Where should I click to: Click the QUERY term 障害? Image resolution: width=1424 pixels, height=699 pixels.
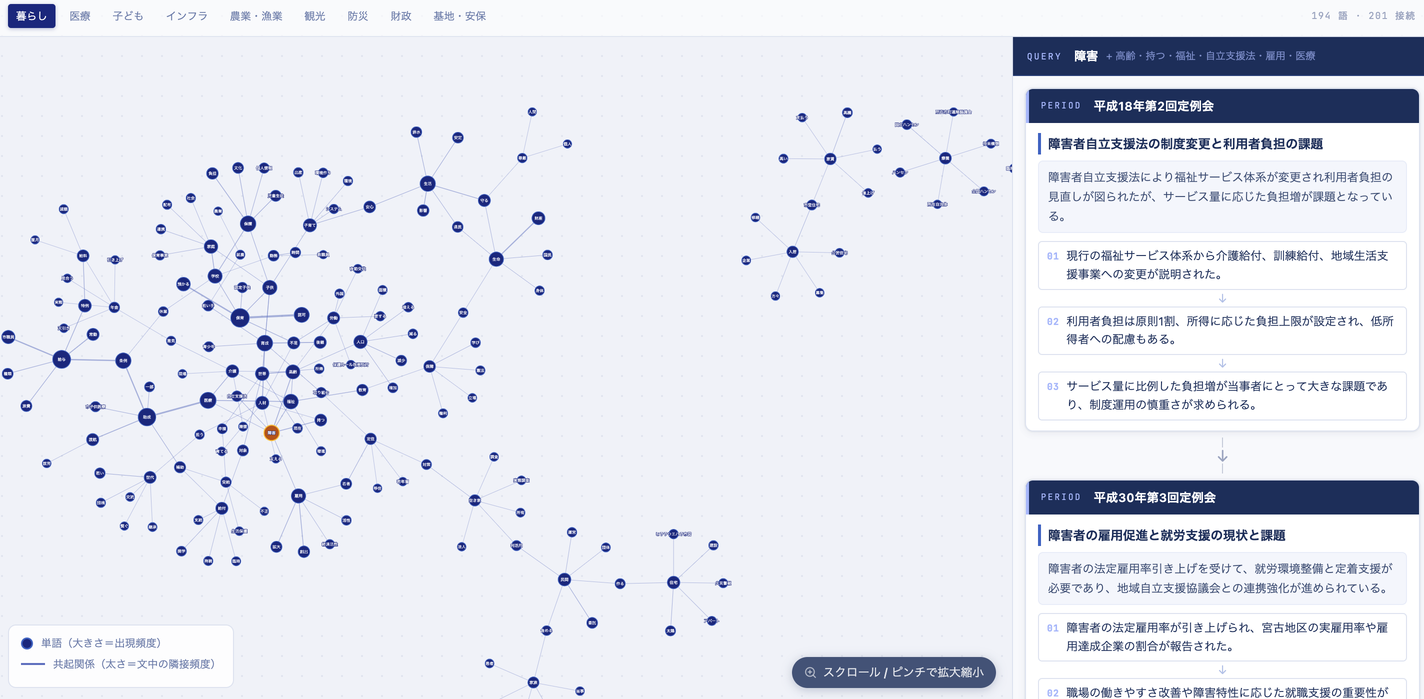pyautogui.click(x=1085, y=56)
